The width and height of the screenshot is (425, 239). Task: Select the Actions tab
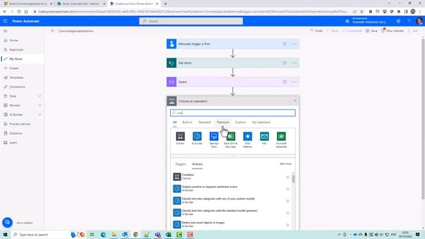tap(197, 164)
